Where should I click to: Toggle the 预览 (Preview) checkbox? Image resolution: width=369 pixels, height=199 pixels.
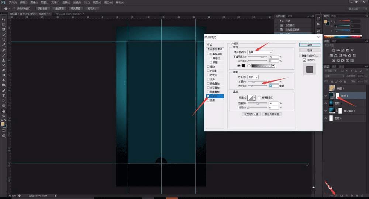(x=304, y=60)
